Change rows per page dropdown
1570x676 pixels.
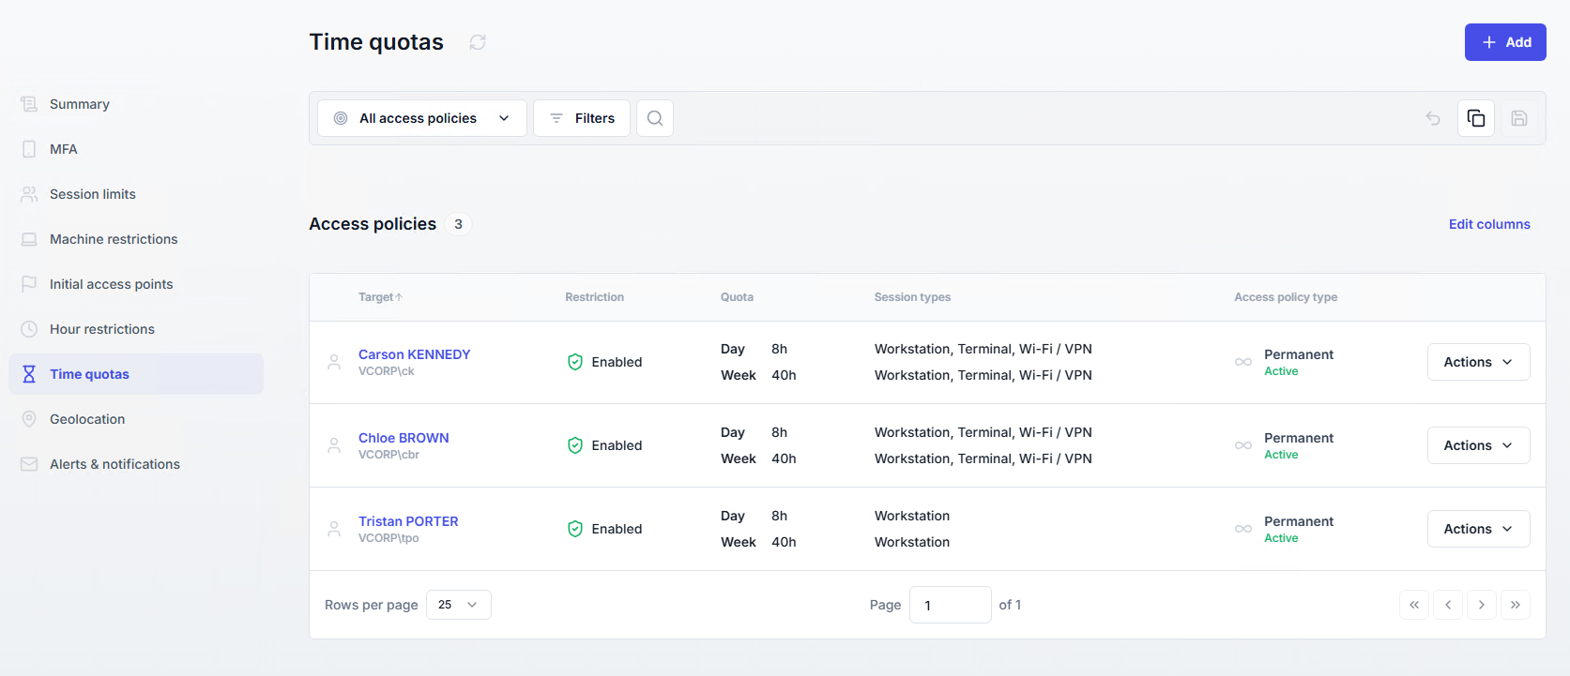pyautogui.click(x=458, y=605)
